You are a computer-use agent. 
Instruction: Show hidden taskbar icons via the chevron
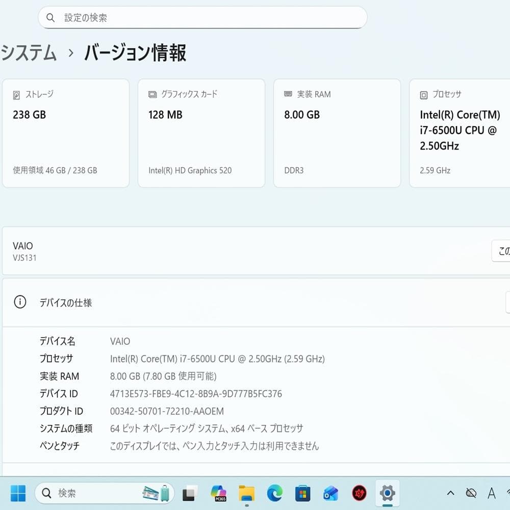451,493
